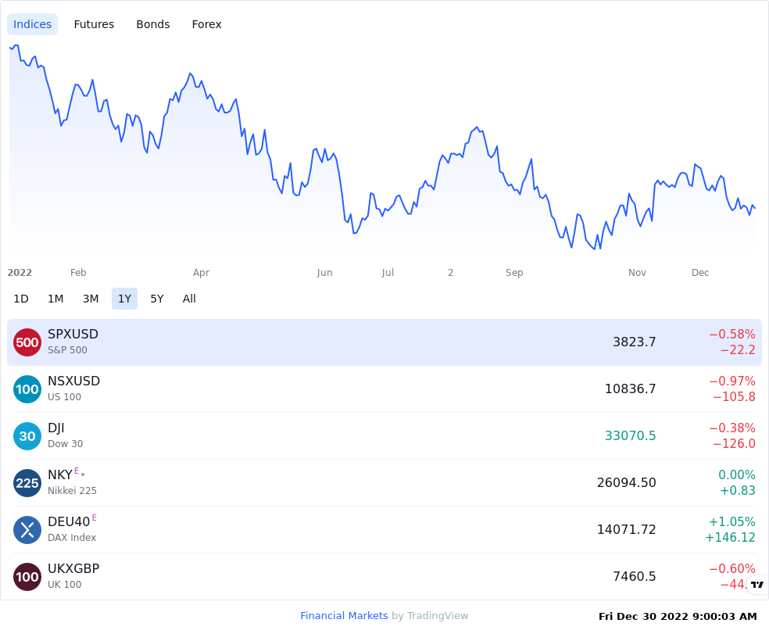The image size is (769, 641).
Task: Select the NSXUSD symbol name
Action: tap(74, 381)
